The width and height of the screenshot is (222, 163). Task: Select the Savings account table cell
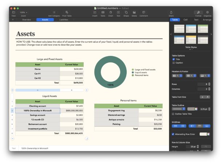[37, 115]
